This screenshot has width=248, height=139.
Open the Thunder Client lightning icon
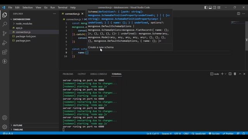[x=5, y=61]
